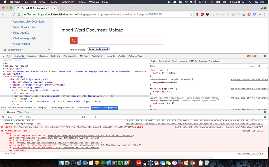This screenshot has height=167, width=269.
Task: Collapse the Confluence sidebar with chevrons
Action: [x=49, y=50]
